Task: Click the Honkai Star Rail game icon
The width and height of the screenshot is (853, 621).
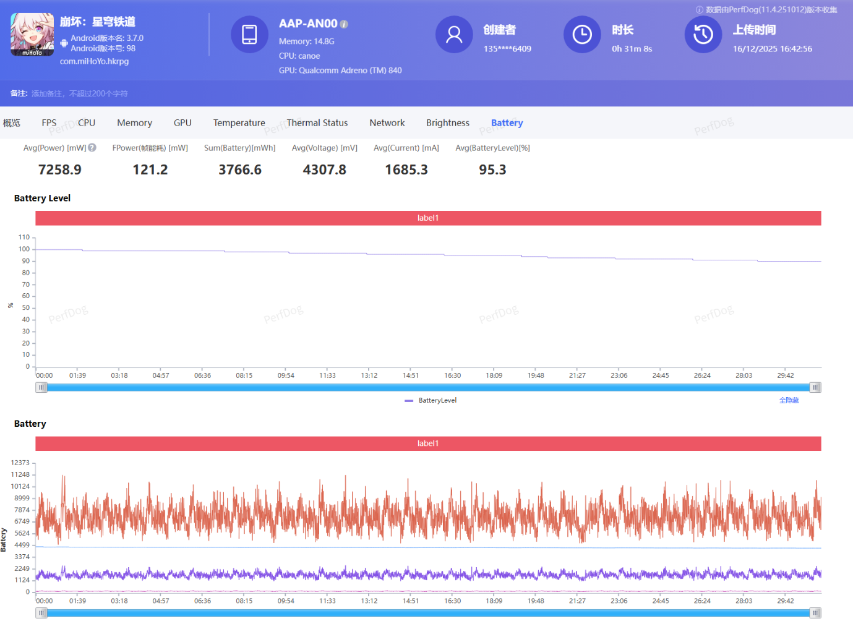Action: click(32, 35)
